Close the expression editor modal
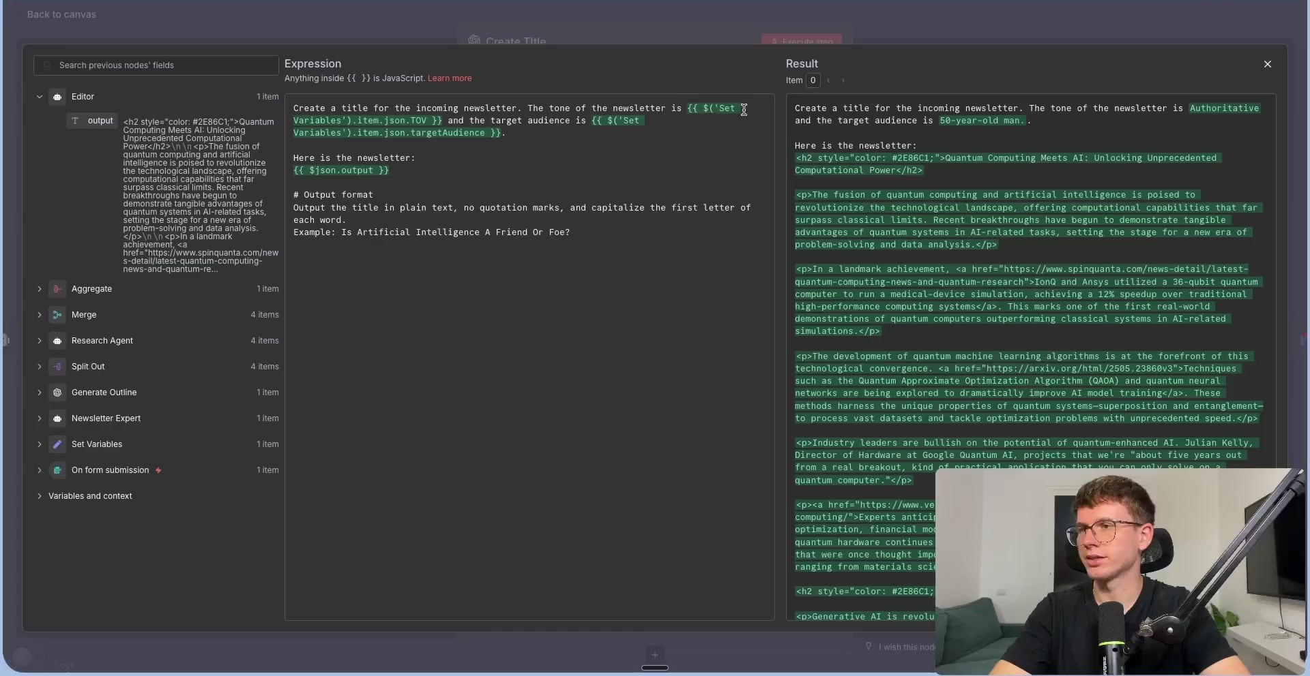The height and width of the screenshot is (676, 1310). coord(1268,64)
